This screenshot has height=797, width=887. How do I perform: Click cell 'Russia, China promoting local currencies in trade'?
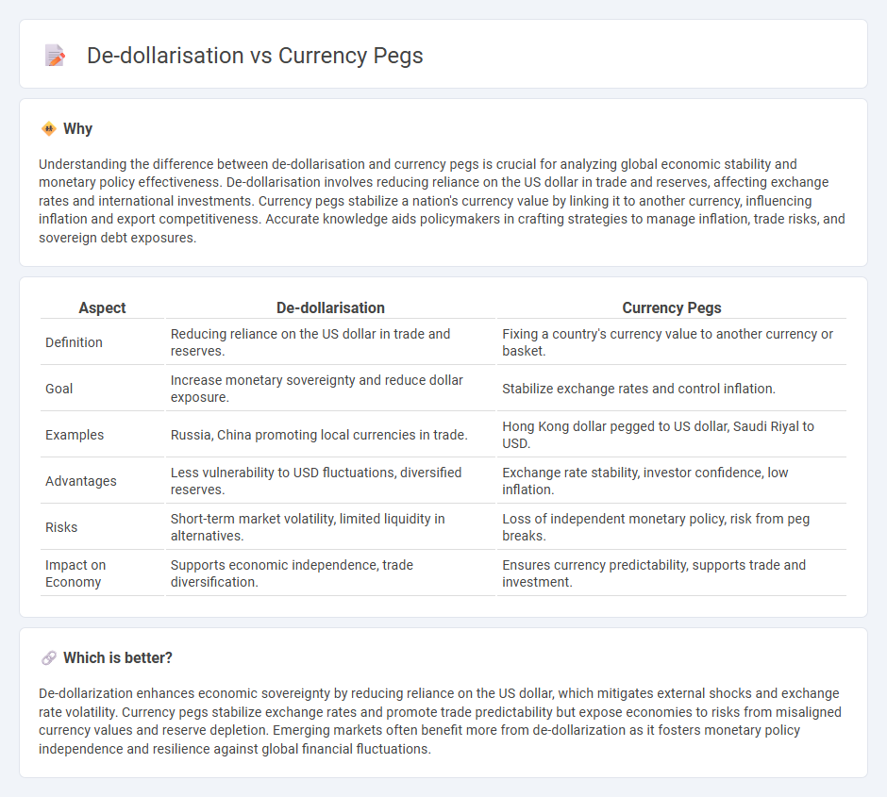[x=330, y=435]
